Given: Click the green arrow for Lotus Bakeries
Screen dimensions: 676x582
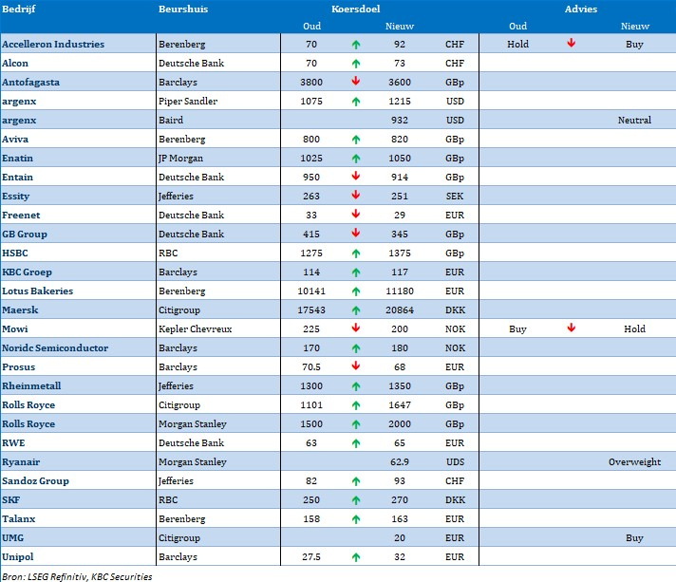Looking at the screenshot, I should pyautogui.click(x=356, y=291).
